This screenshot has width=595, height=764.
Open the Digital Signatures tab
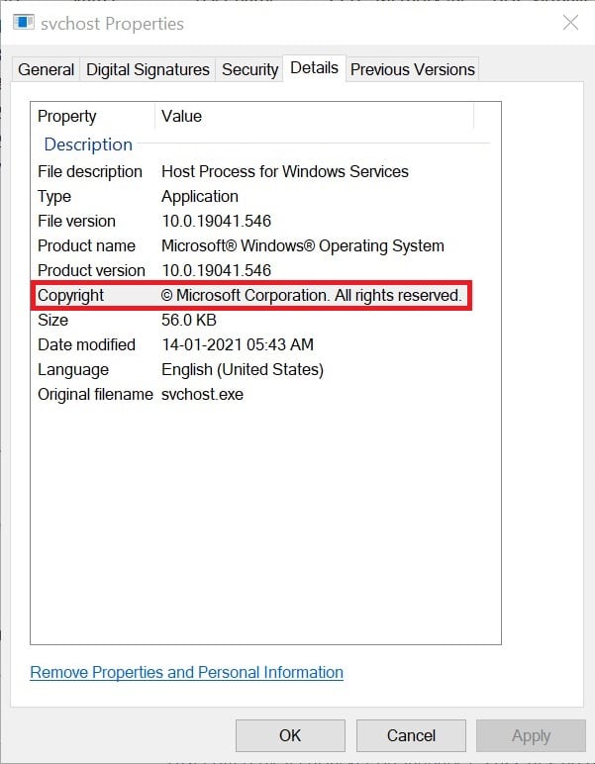point(148,69)
